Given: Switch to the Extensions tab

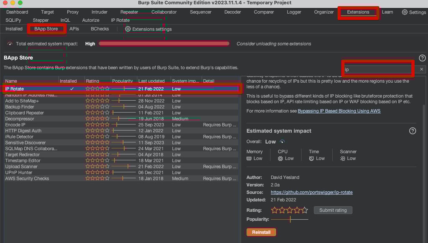Looking at the screenshot, I should 358,12.
